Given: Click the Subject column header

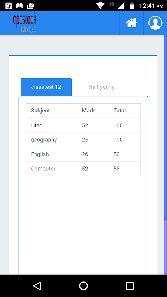Looking at the screenshot, I should coord(40,111).
